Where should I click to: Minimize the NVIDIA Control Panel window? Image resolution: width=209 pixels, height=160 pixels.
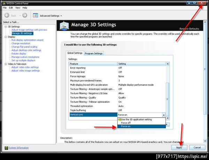coord(189,3)
